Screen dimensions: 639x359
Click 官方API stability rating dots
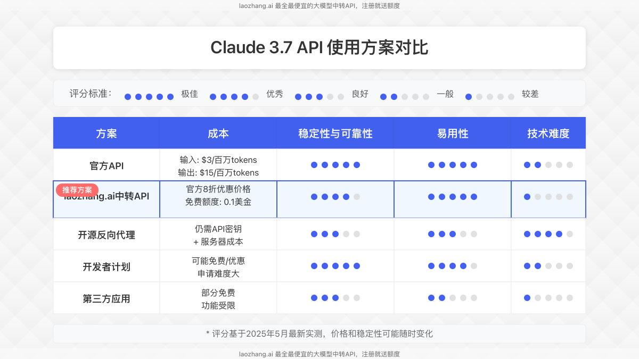(x=335, y=165)
